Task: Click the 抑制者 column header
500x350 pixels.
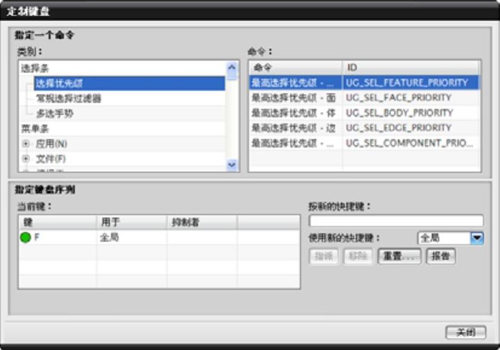Action: coord(202,222)
